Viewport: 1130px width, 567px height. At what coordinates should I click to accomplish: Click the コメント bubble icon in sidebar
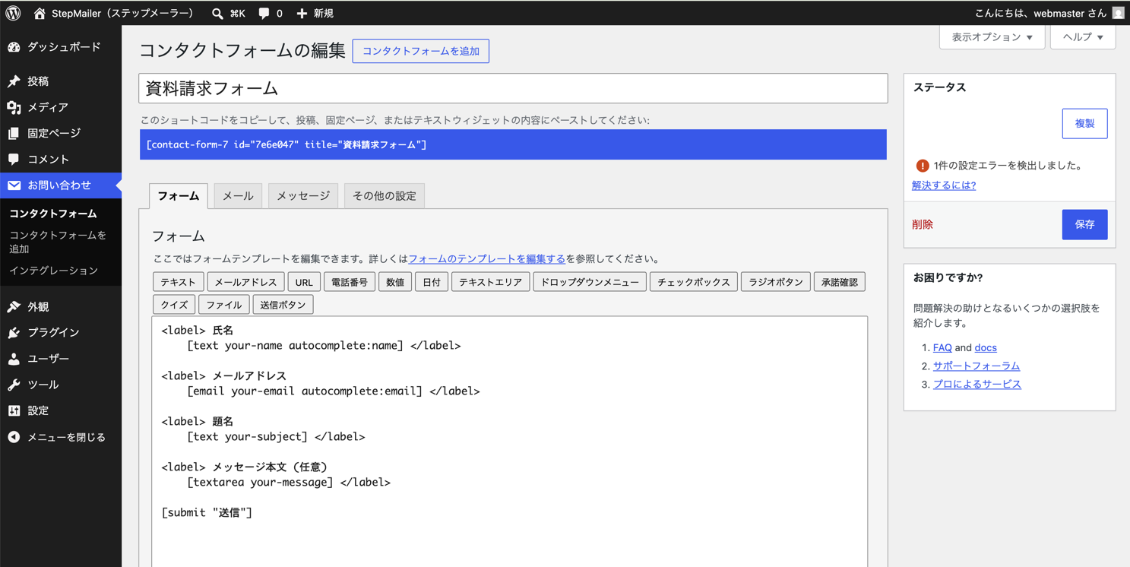[14, 160]
